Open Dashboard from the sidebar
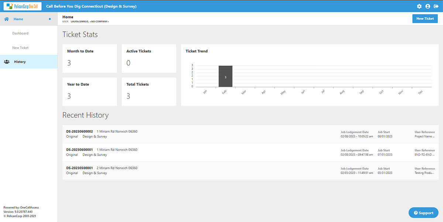Image resolution: width=443 pixels, height=222 pixels. 20,33
